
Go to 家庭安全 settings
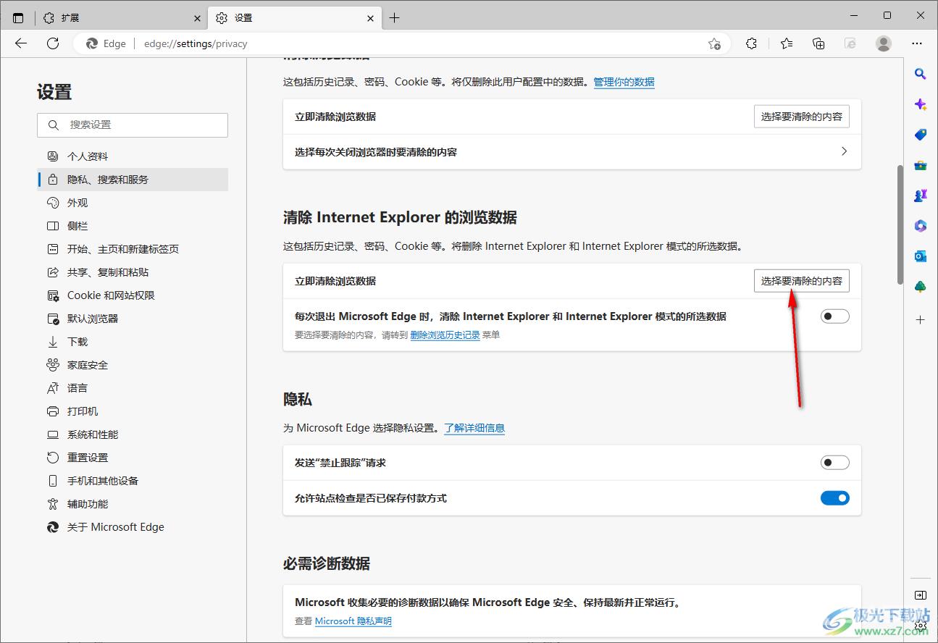point(133,365)
